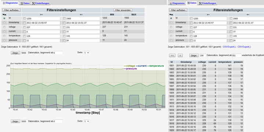Open the left Einstellungen tab
The width and height of the screenshot is (264, 132).
pyautogui.click(x=41, y=3)
